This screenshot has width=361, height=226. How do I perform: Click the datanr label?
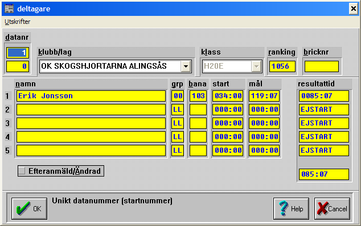click(17, 37)
